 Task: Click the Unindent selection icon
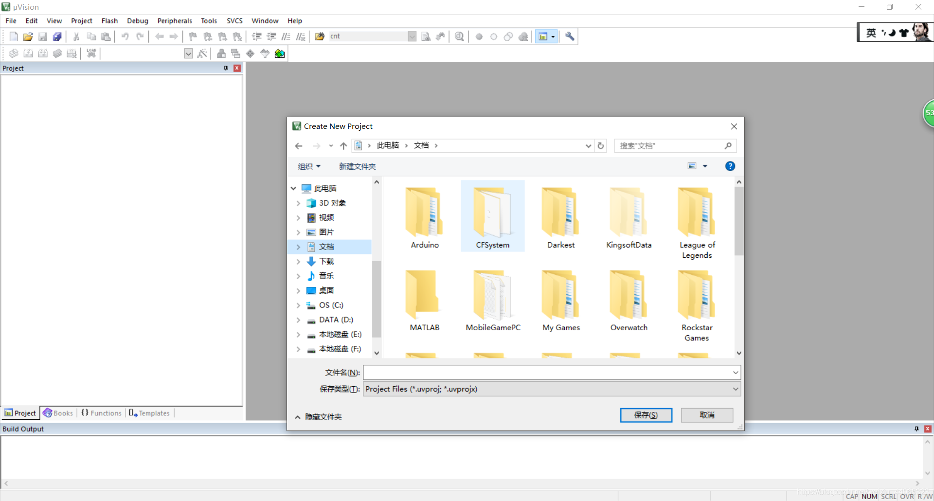click(271, 36)
